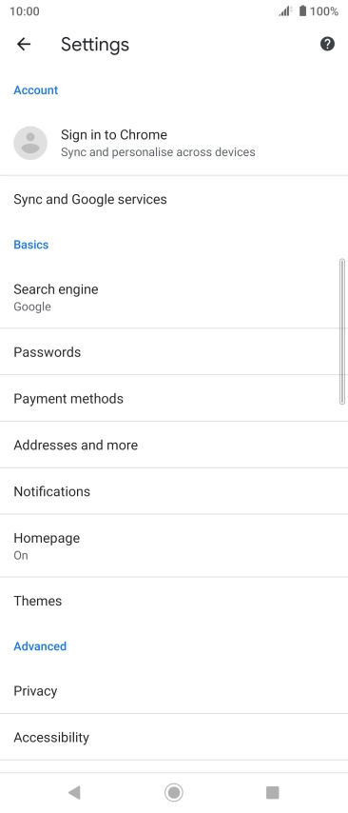Tap the recent apps square button

click(x=272, y=792)
